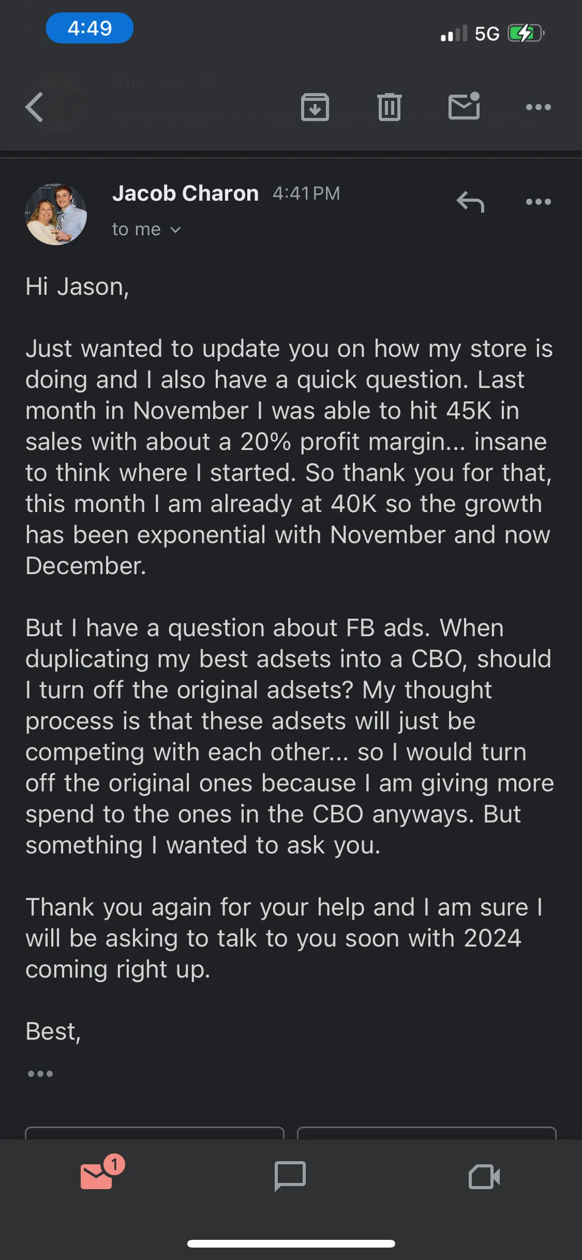The width and height of the screenshot is (582, 1260).
Task: Tap the sender name Jacob Charon
Action: coord(185,193)
